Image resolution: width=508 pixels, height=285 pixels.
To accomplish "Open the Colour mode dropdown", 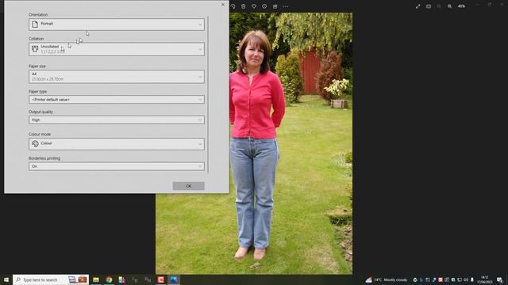I will point(117,144).
